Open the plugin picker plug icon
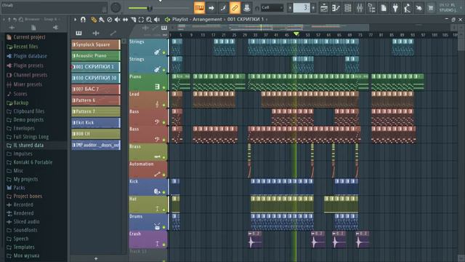The image size is (465, 262). pyautogui.click(x=395, y=8)
